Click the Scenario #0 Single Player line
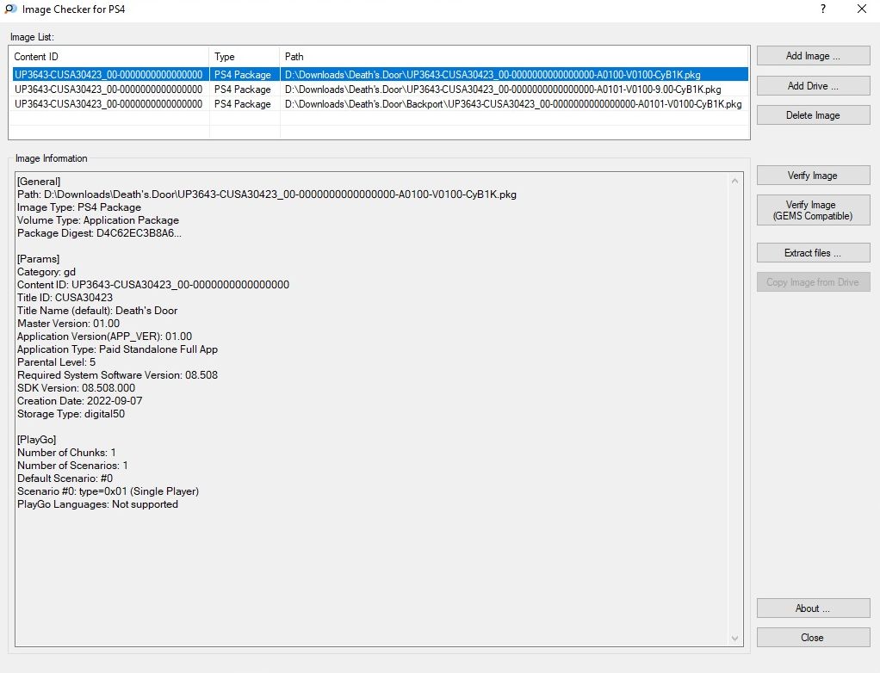This screenshot has height=673, width=880. 108,491
